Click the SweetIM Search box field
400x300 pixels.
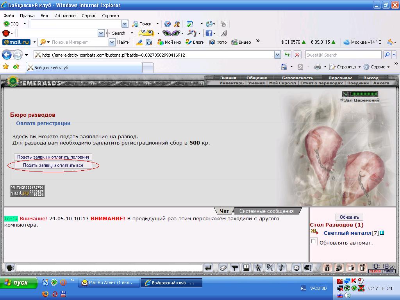pos(343,55)
